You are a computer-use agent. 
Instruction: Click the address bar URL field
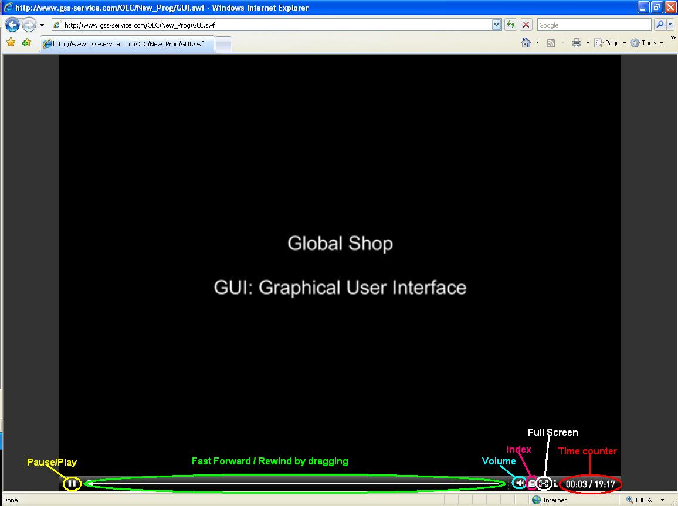click(277, 25)
